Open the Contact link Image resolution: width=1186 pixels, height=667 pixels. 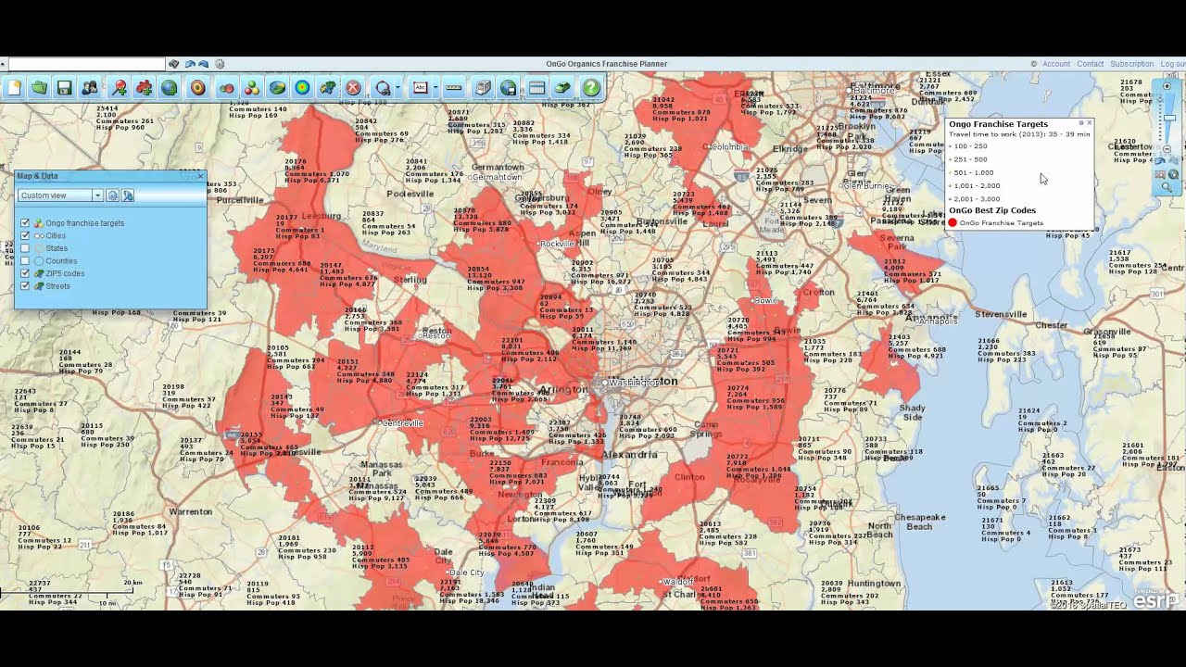(1090, 64)
